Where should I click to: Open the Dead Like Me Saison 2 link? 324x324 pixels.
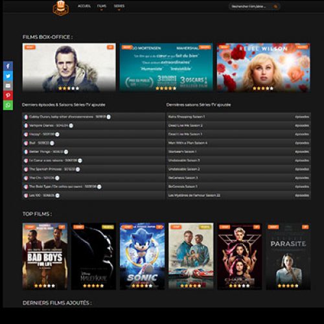185,126
